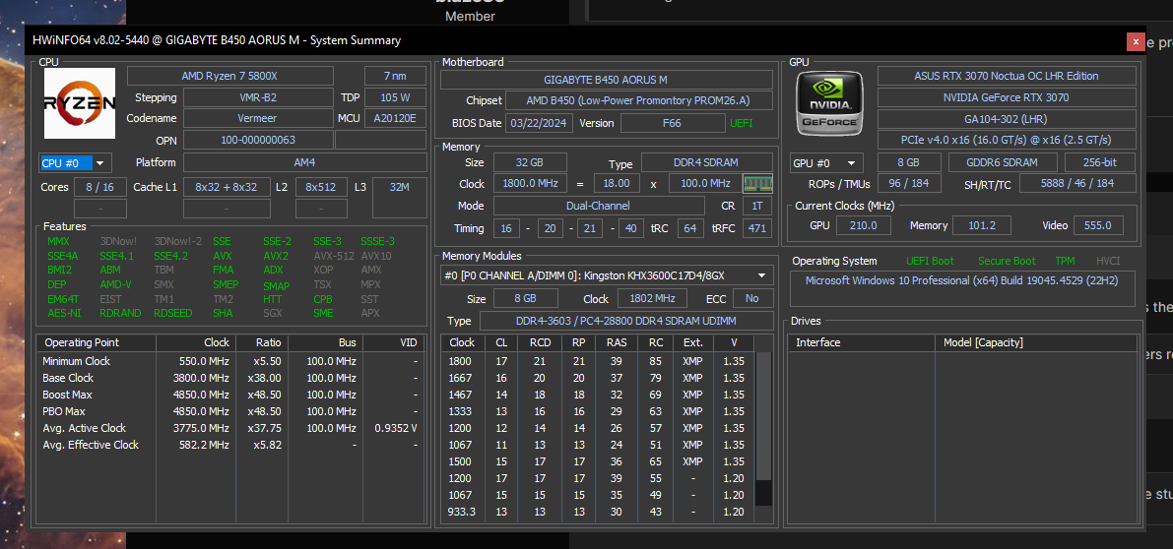The image size is (1173, 549).
Task: Click the AMD Ryzen logo image
Action: coord(80,103)
